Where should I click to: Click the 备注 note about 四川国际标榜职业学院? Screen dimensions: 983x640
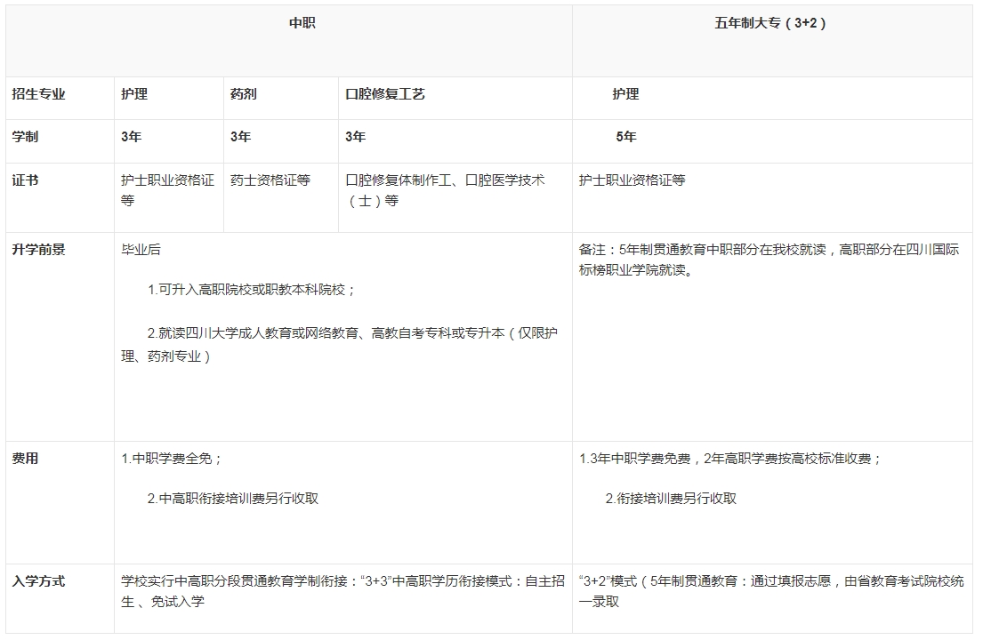coord(769,260)
